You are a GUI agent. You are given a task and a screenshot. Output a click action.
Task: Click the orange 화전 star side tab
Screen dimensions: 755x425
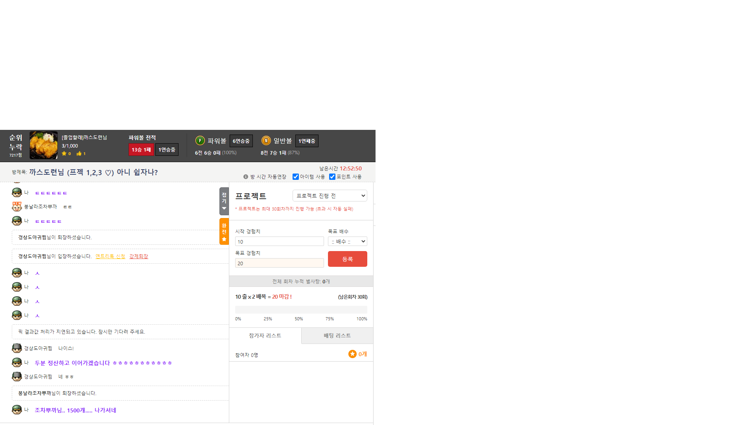click(x=224, y=231)
